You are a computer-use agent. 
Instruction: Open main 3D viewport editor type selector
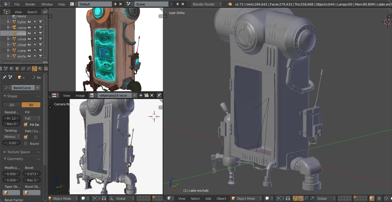point(170,198)
